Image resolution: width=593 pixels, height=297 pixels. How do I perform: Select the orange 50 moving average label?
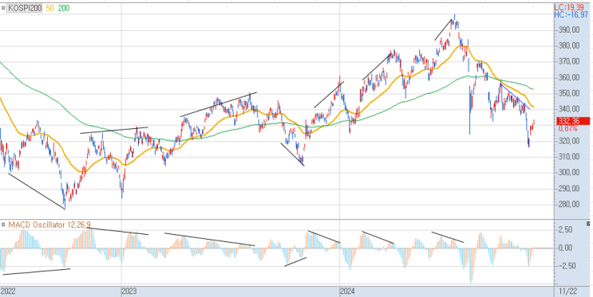coord(50,8)
